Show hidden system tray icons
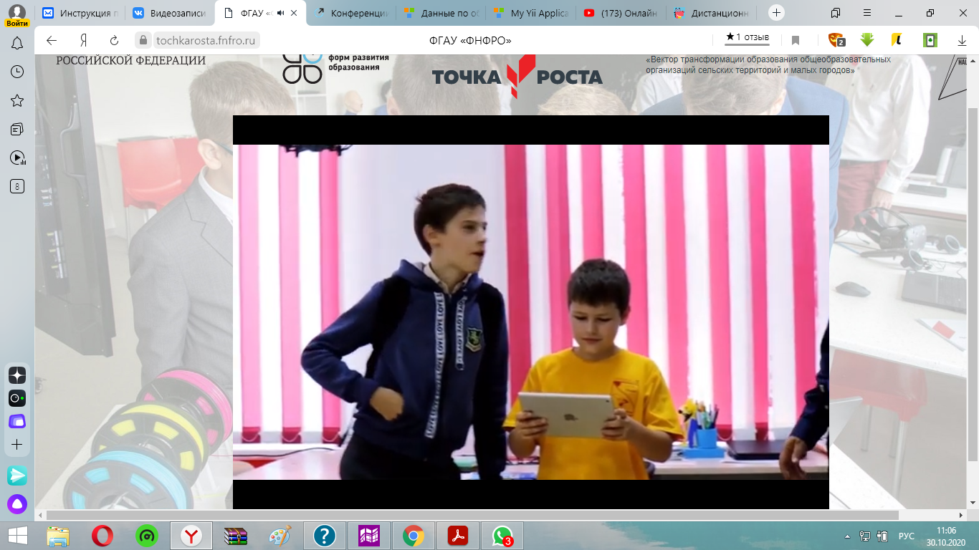Image resolution: width=979 pixels, height=550 pixels. pos(848,536)
